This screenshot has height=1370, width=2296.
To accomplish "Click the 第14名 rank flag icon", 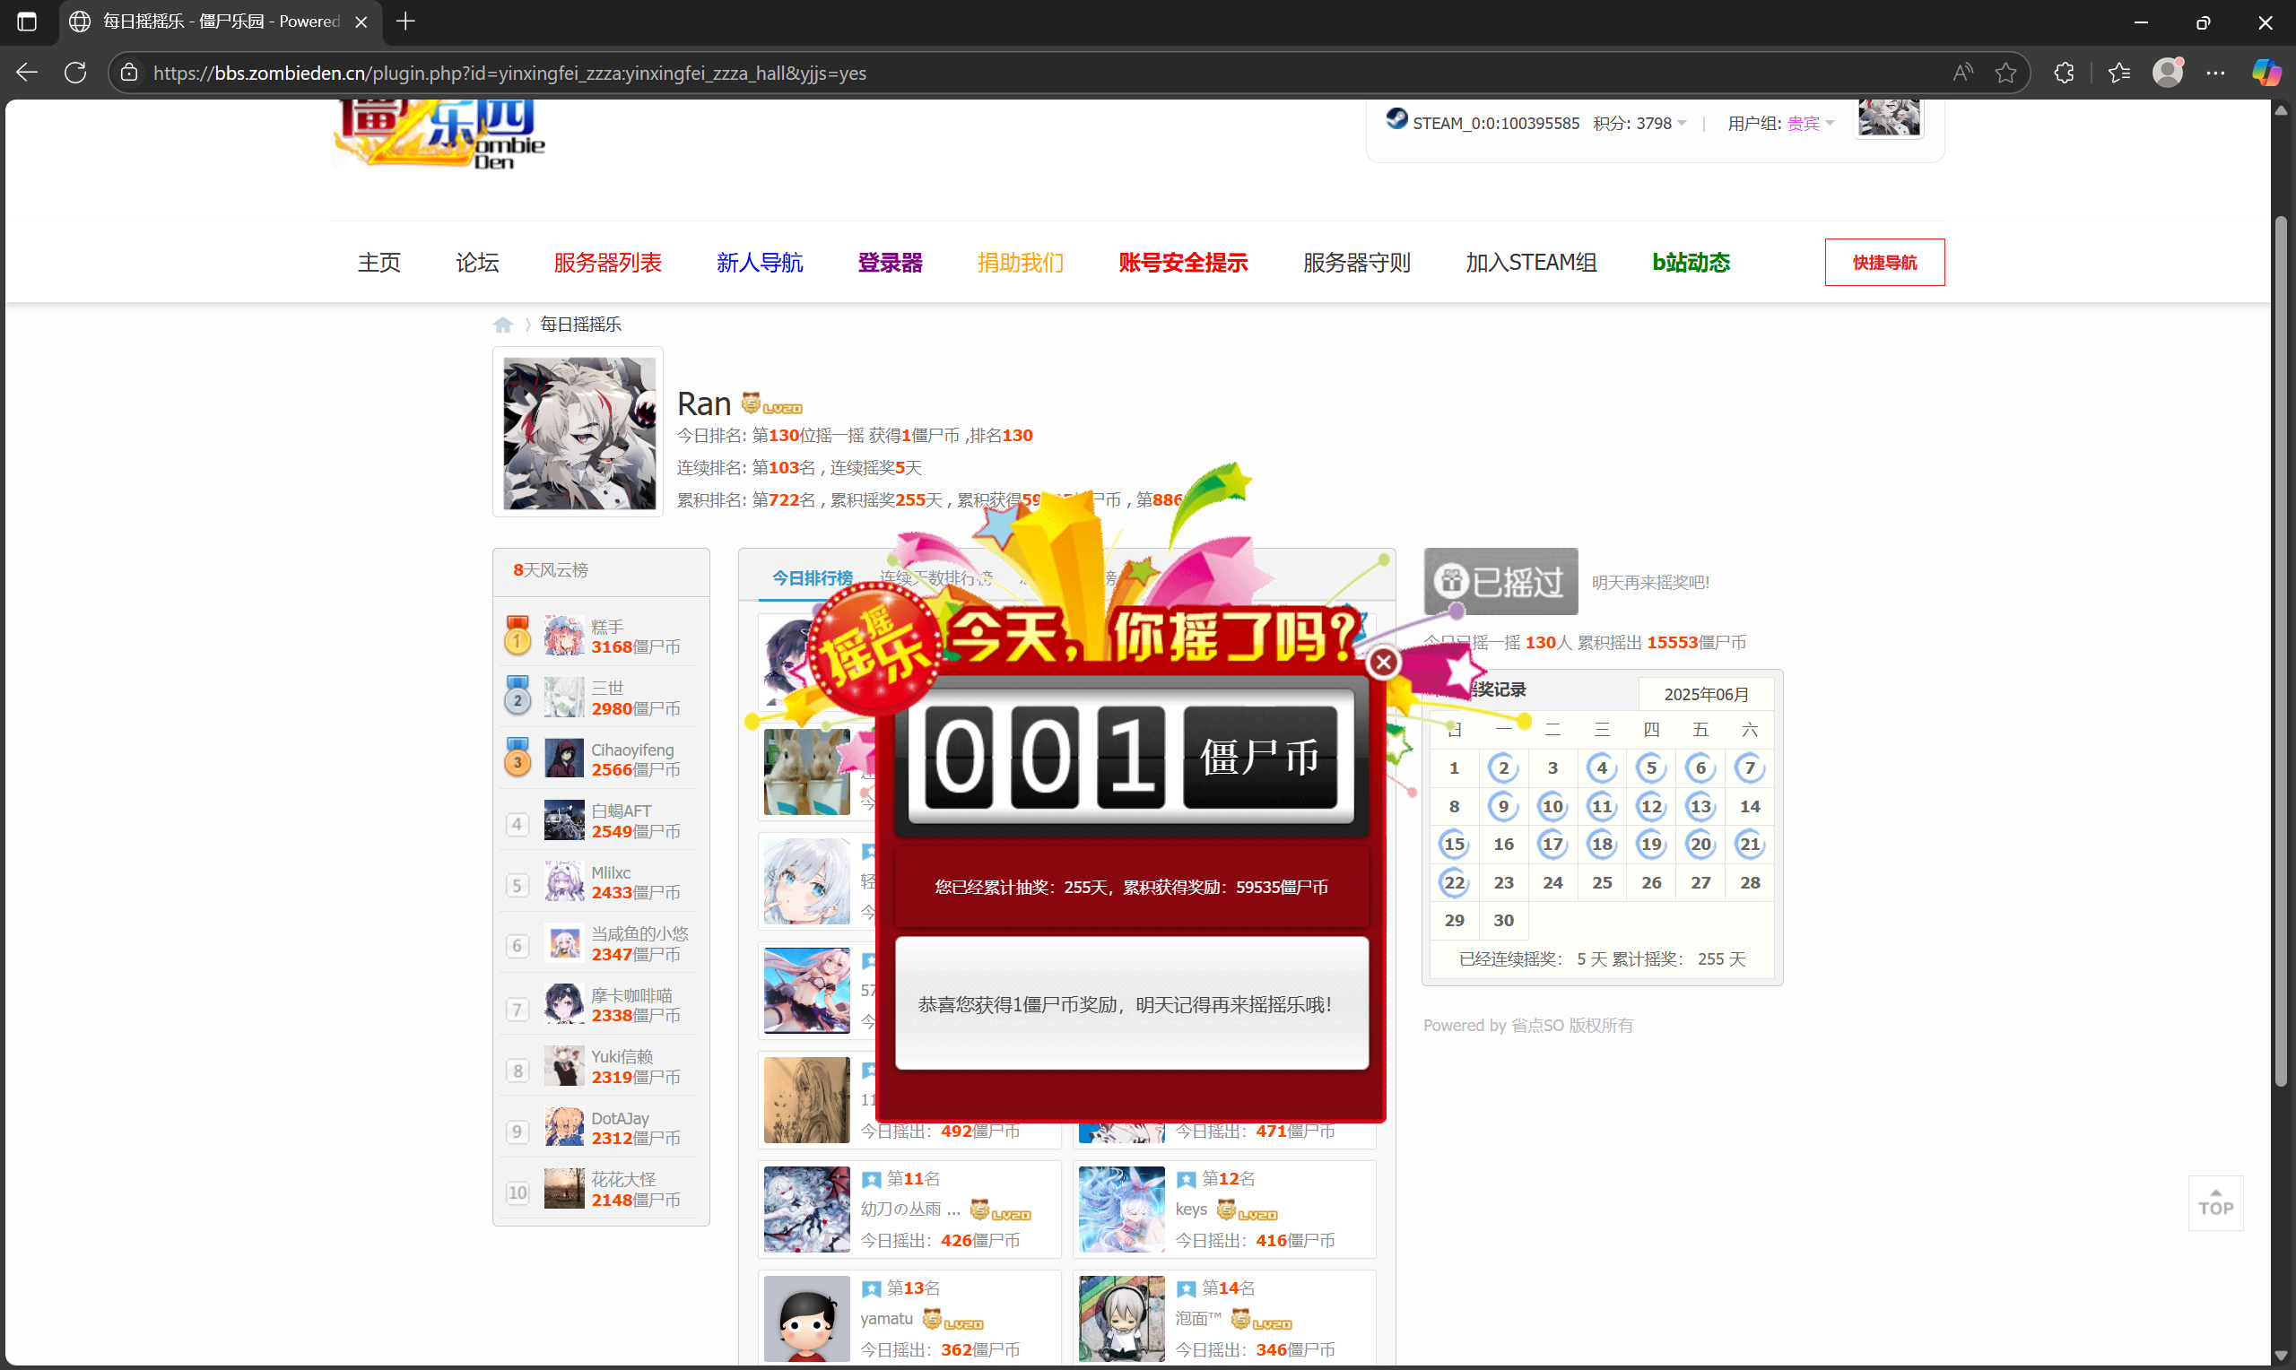I will pyautogui.click(x=1186, y=1288).
